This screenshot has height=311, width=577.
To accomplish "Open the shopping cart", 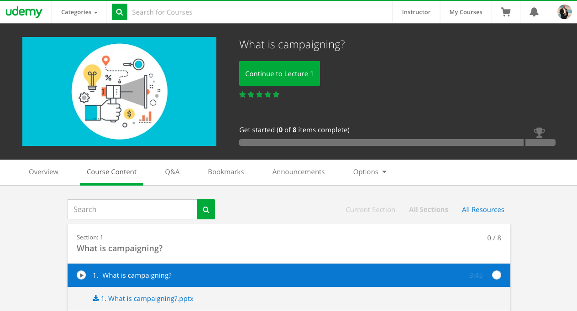I will [506, 12].
